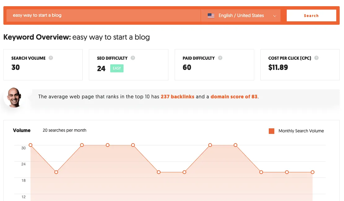Open the Search Volume help tooltip icon
The height and width of the screenshot is (201, 344).
pos(51,58)
